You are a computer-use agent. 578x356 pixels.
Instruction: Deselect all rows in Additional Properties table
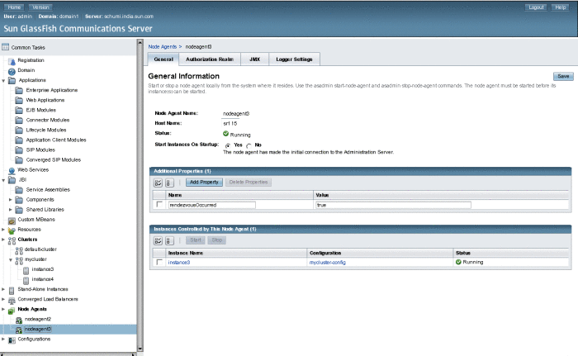(169, 183)
